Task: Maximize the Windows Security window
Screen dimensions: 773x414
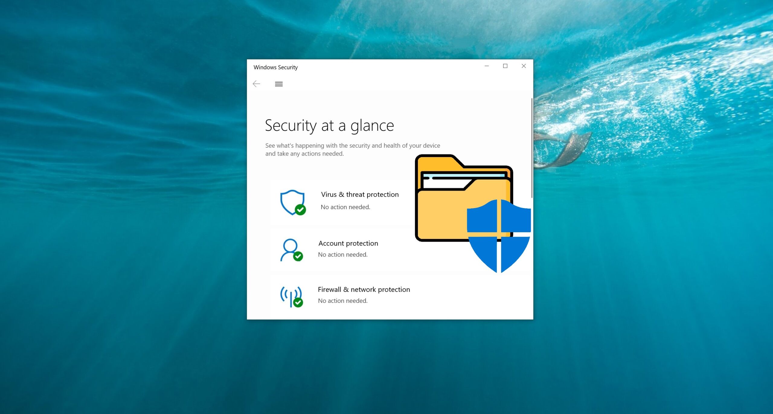Action: [505, 66]
